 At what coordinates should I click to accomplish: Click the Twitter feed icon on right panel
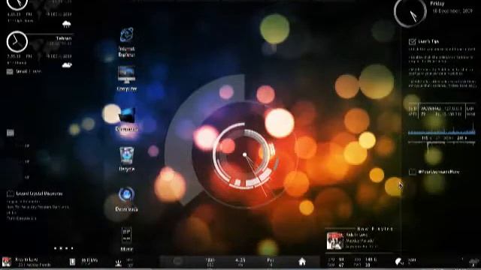coord(413,172)
